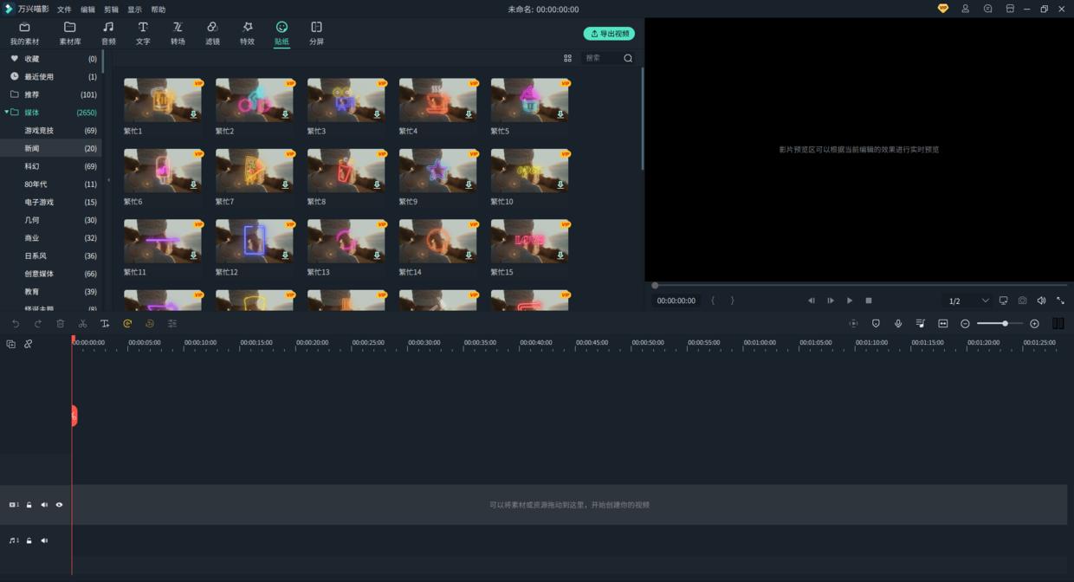The image size is (1074, 582).
Task: Select the 游戏竞技 category in sidebar
Action: tap(39, 131)
